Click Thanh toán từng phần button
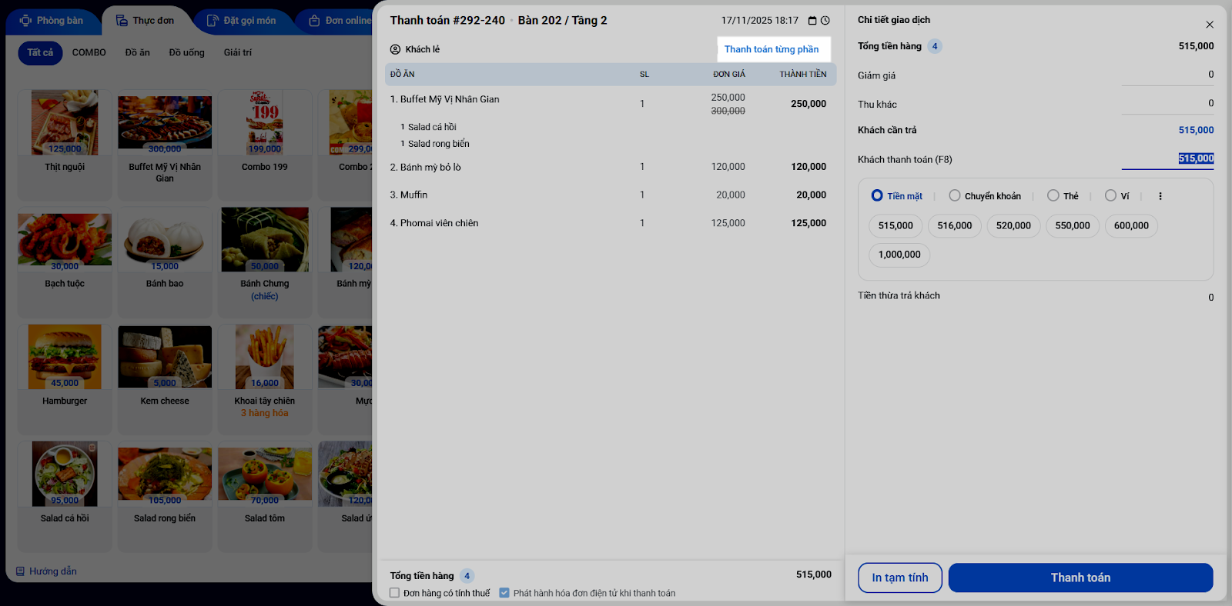Viewport: 1232px width, 606px height. (x=772, y=49)
